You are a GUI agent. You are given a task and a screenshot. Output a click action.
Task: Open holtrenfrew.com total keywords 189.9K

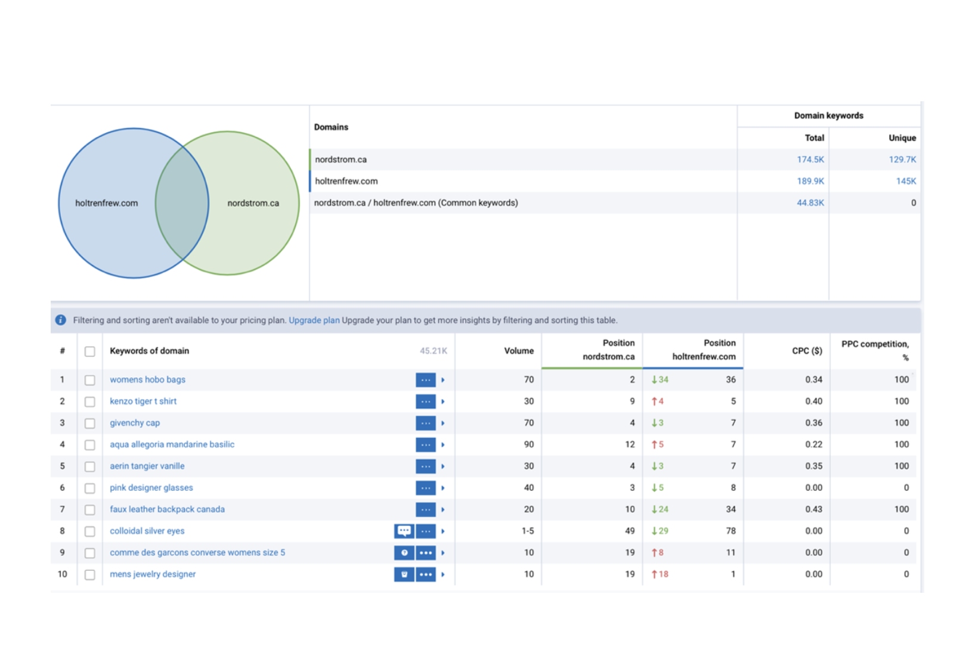pos(810,181)
